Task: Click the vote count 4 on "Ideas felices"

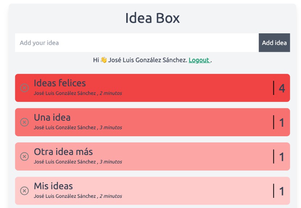Action: (282, 88)
